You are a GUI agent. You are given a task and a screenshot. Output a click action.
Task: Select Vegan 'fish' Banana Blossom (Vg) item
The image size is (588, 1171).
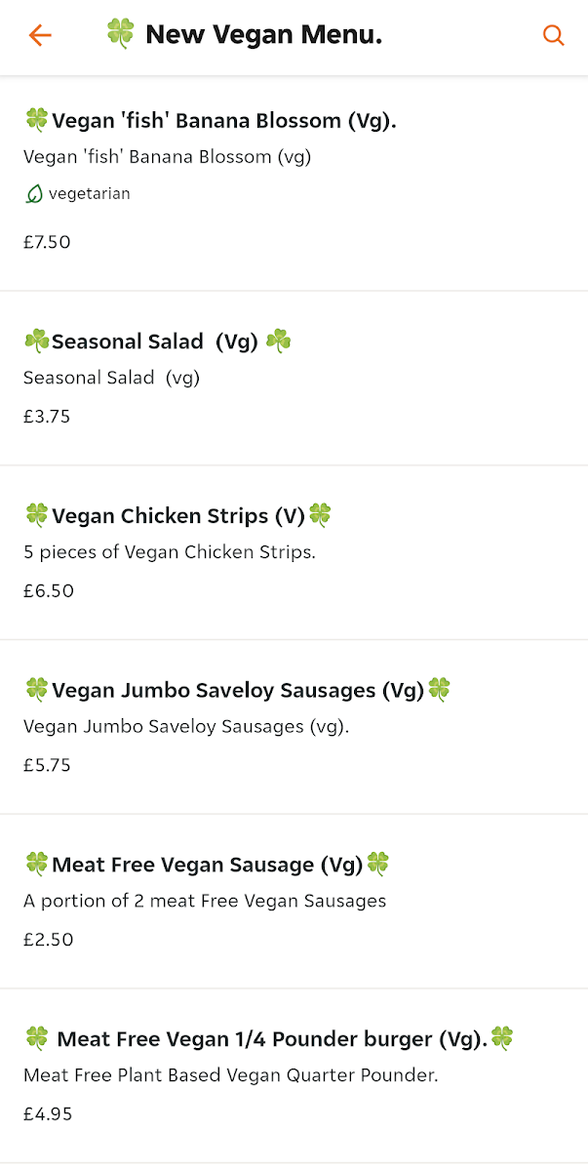[224, 121]
